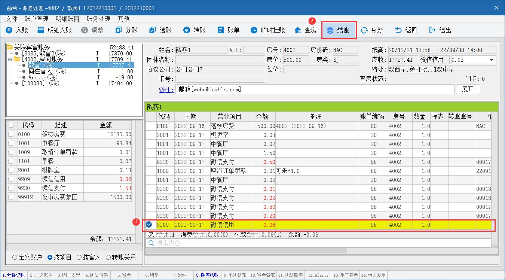Check the 9230 微信支付 summary checkbox

pyautogui.click(x=11, y=188)
